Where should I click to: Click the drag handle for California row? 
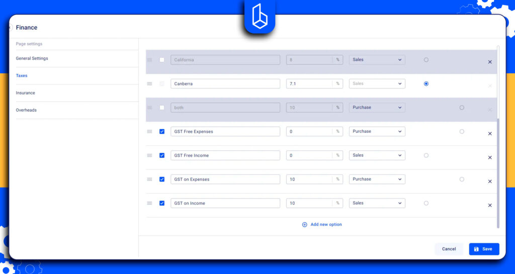(149, 60)
